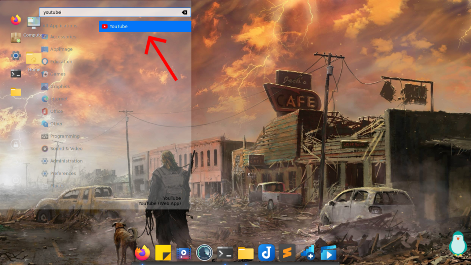The width and height of the screenshot is (471, 265).
Task: Log out using the arrow icon
Action: [16, 162]
